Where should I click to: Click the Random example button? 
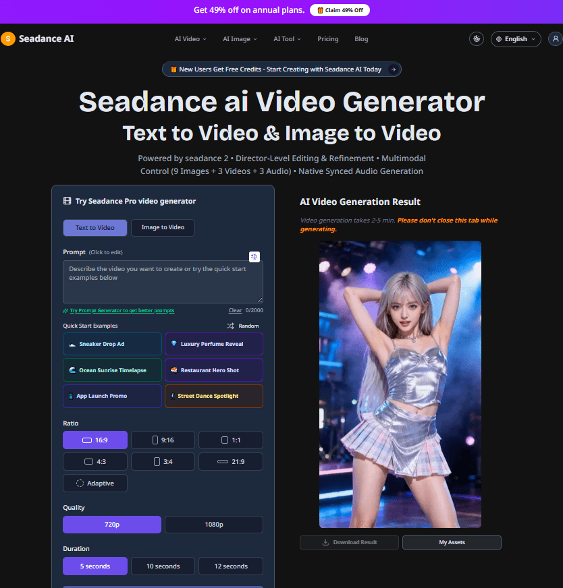coord(243,326)
